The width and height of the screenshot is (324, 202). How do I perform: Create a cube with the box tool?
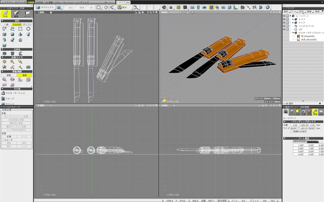tap(4, 34)
